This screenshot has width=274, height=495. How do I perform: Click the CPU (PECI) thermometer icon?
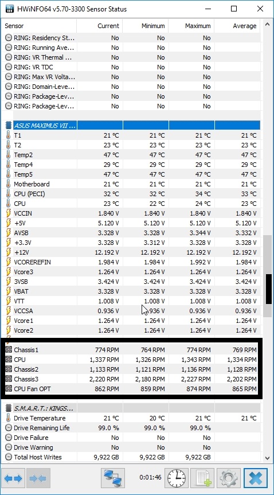[x=8, y=194]
